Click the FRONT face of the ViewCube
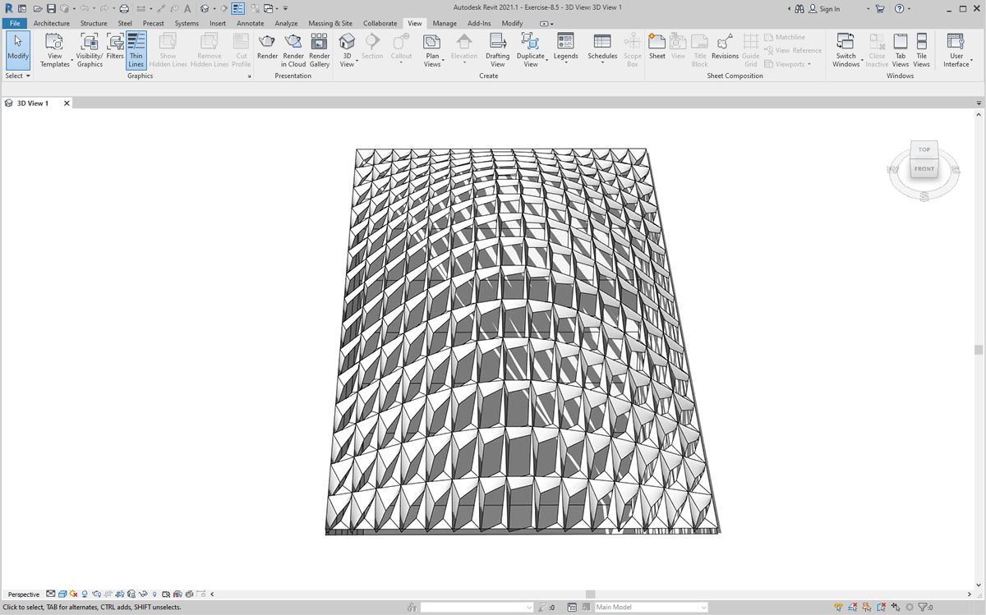Screen dimensions: 986x615 click(x=924, y=169)
